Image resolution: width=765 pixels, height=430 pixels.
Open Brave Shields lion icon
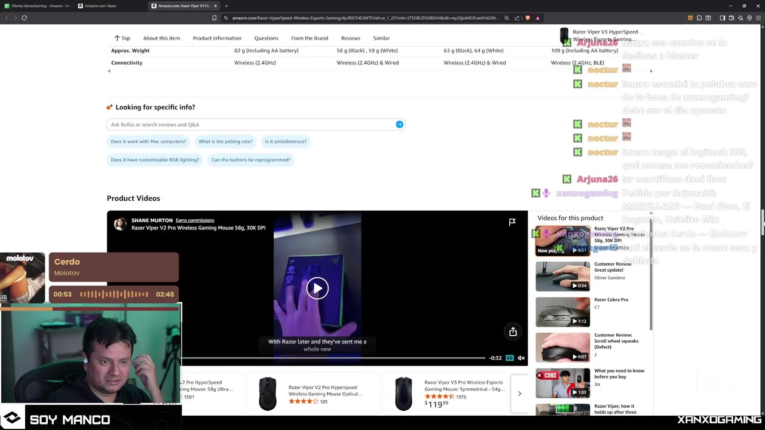pyautogui.click(x=527, y=18)
